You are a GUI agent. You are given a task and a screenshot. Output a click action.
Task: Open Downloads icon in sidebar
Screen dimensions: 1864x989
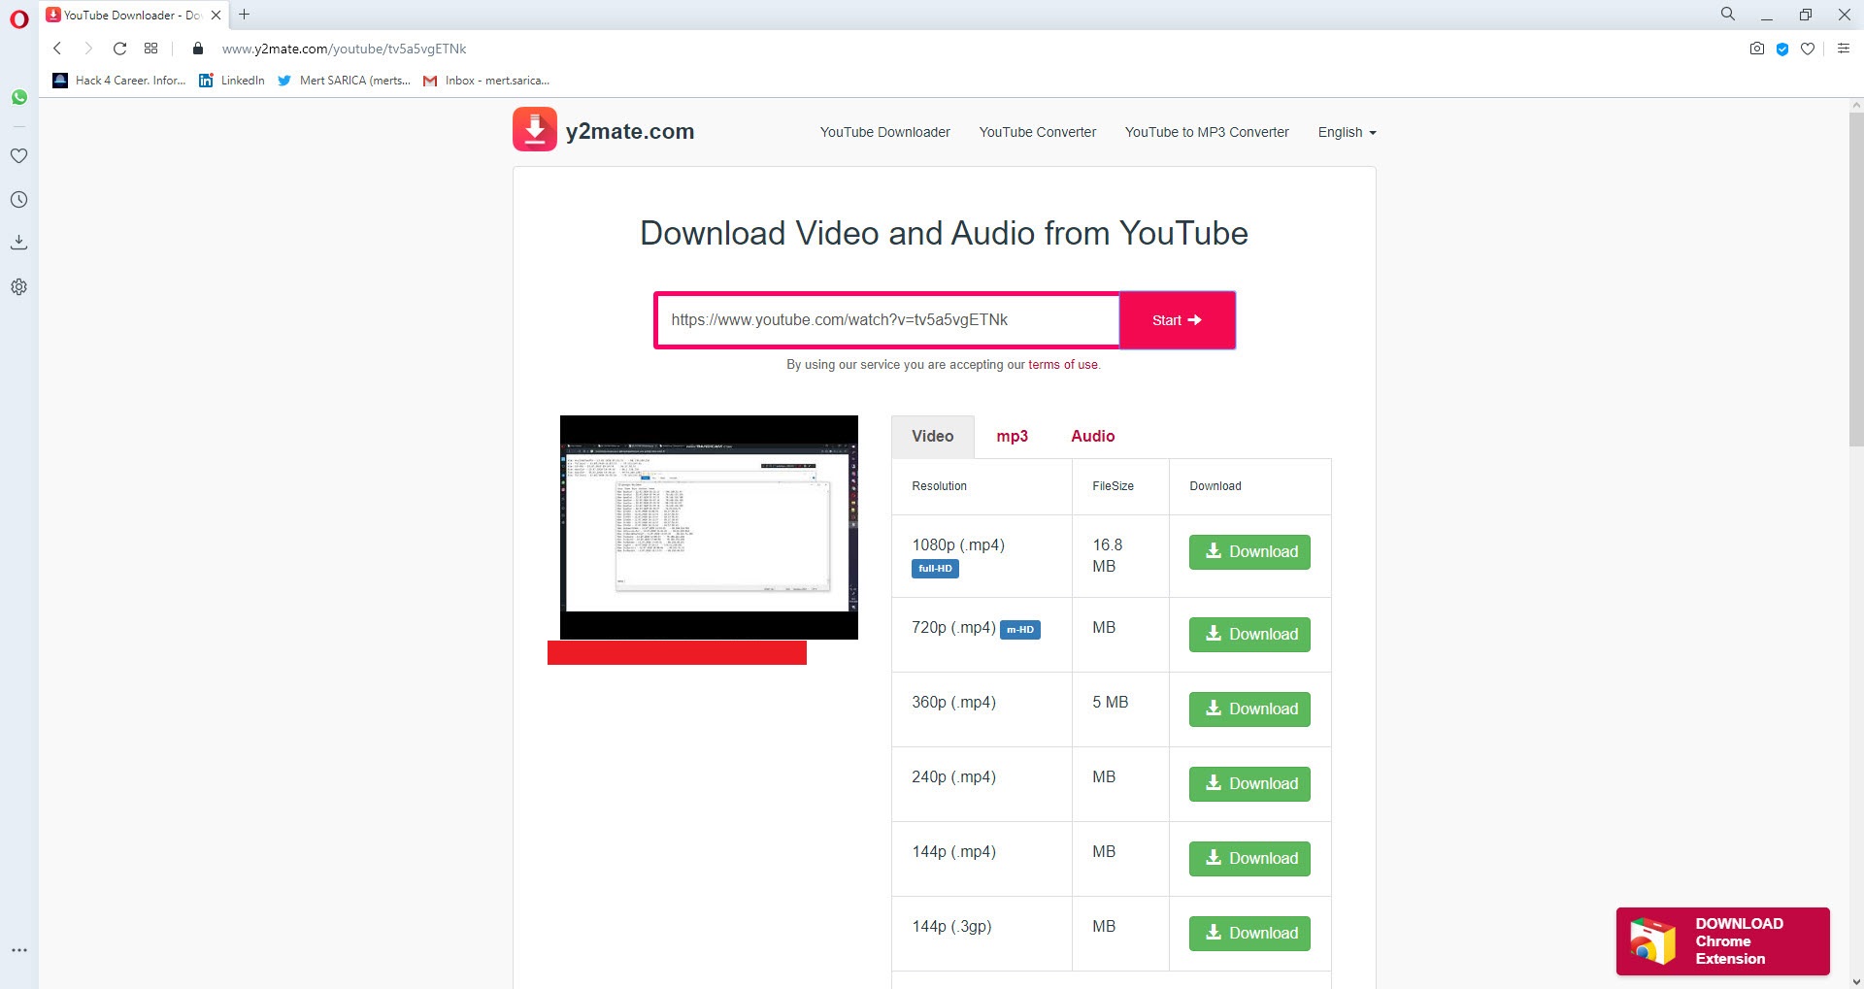coord(19,243)
